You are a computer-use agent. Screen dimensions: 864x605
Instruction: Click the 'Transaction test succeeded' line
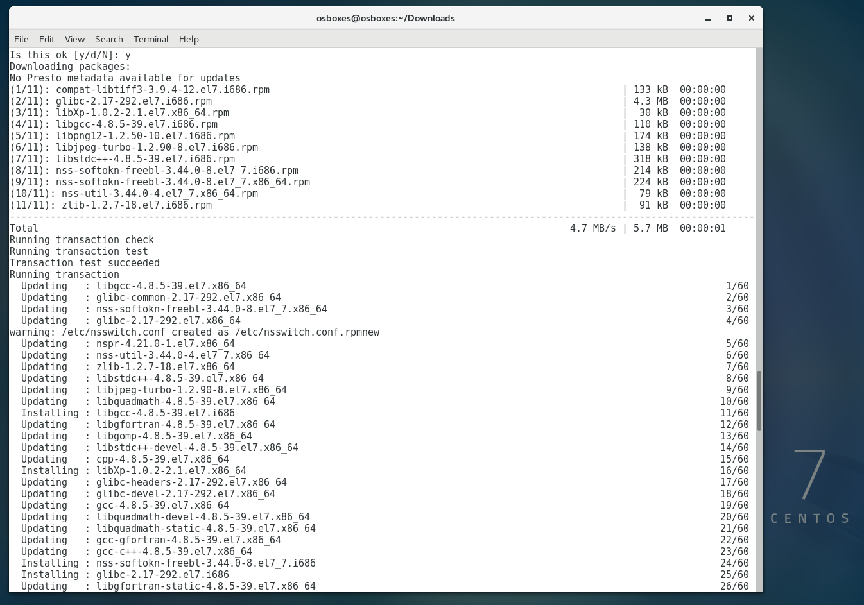tap(85, 263)
